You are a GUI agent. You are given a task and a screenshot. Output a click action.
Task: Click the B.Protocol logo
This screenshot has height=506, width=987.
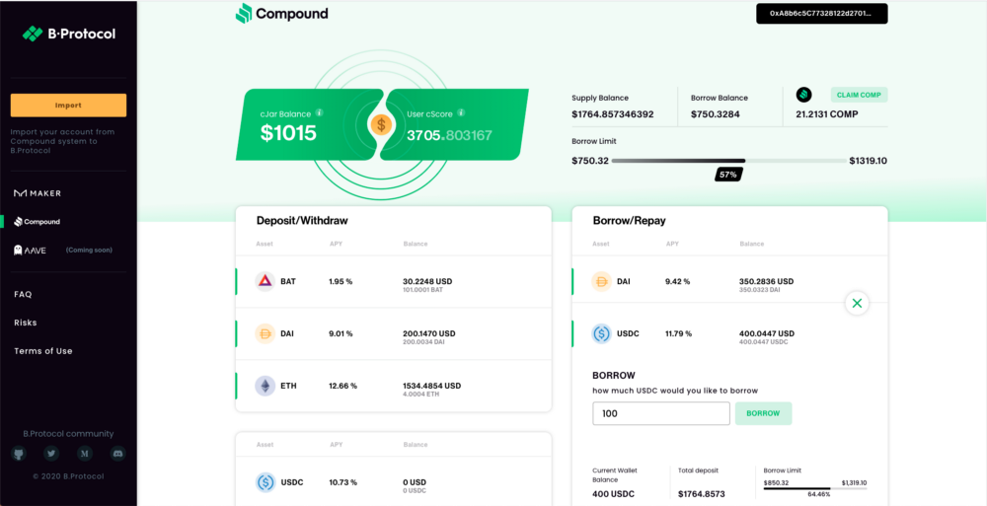[69, 34]
